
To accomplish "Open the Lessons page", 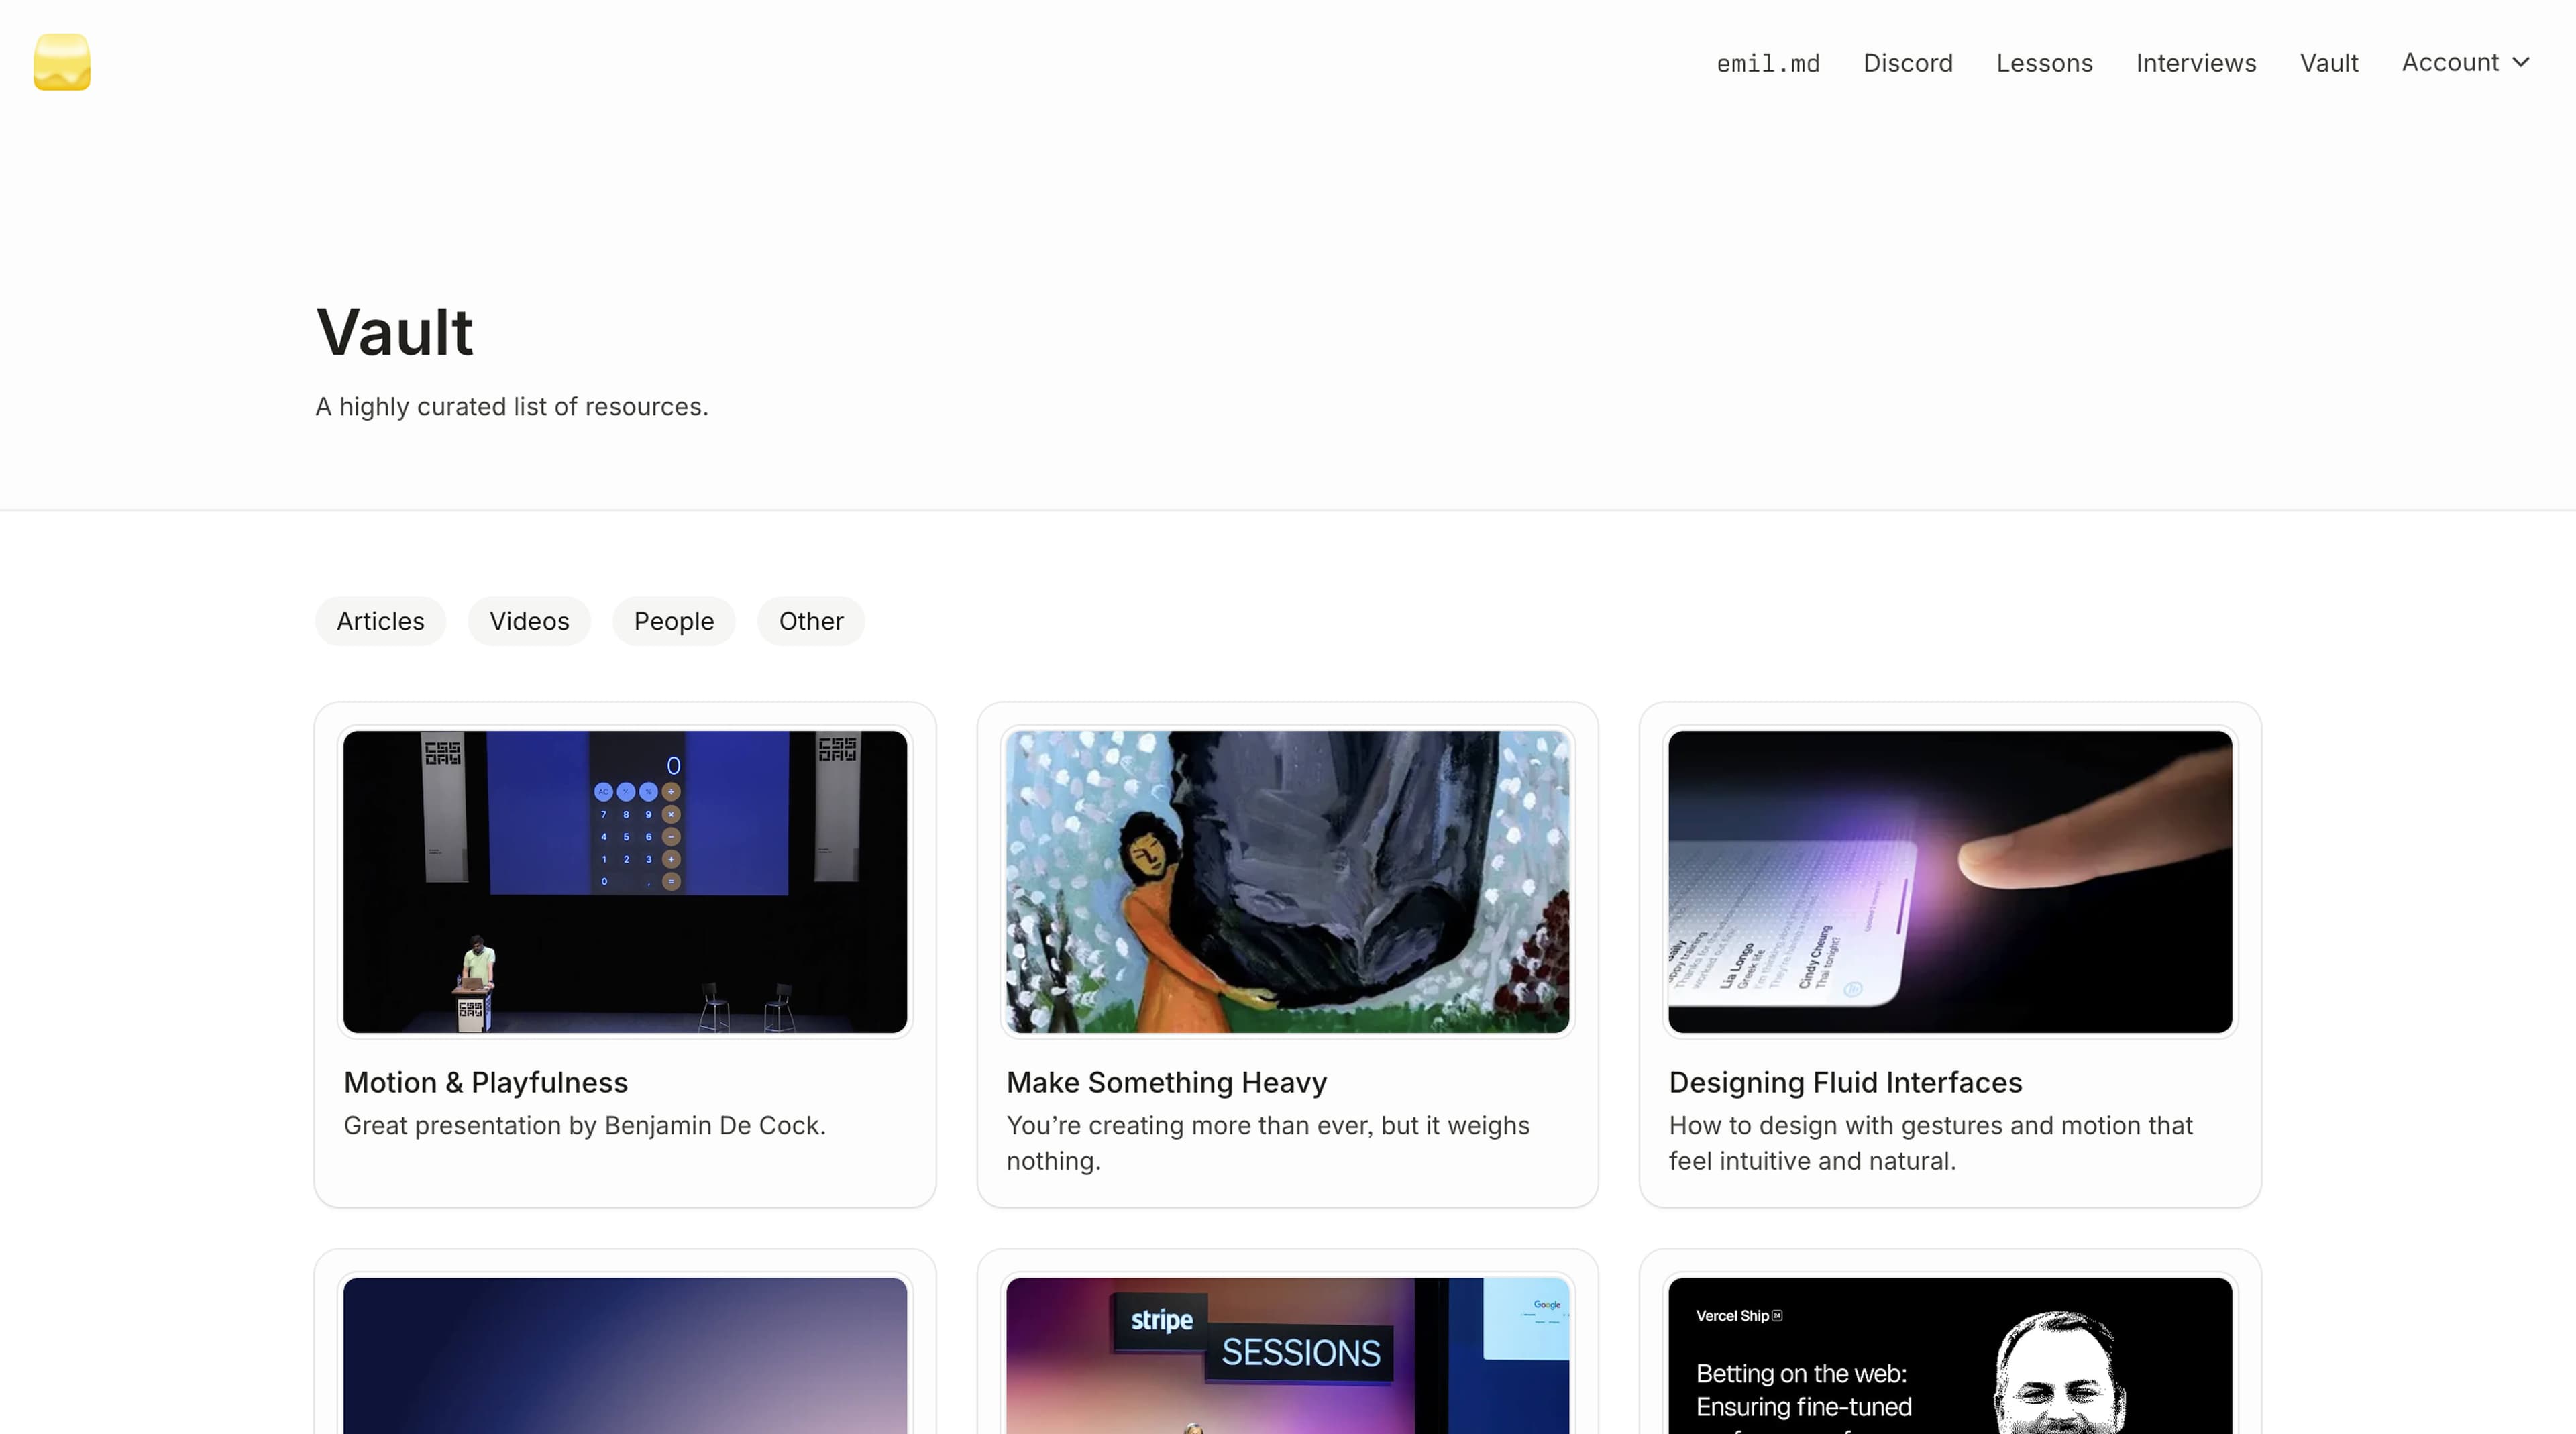I will pos(2044,63).
